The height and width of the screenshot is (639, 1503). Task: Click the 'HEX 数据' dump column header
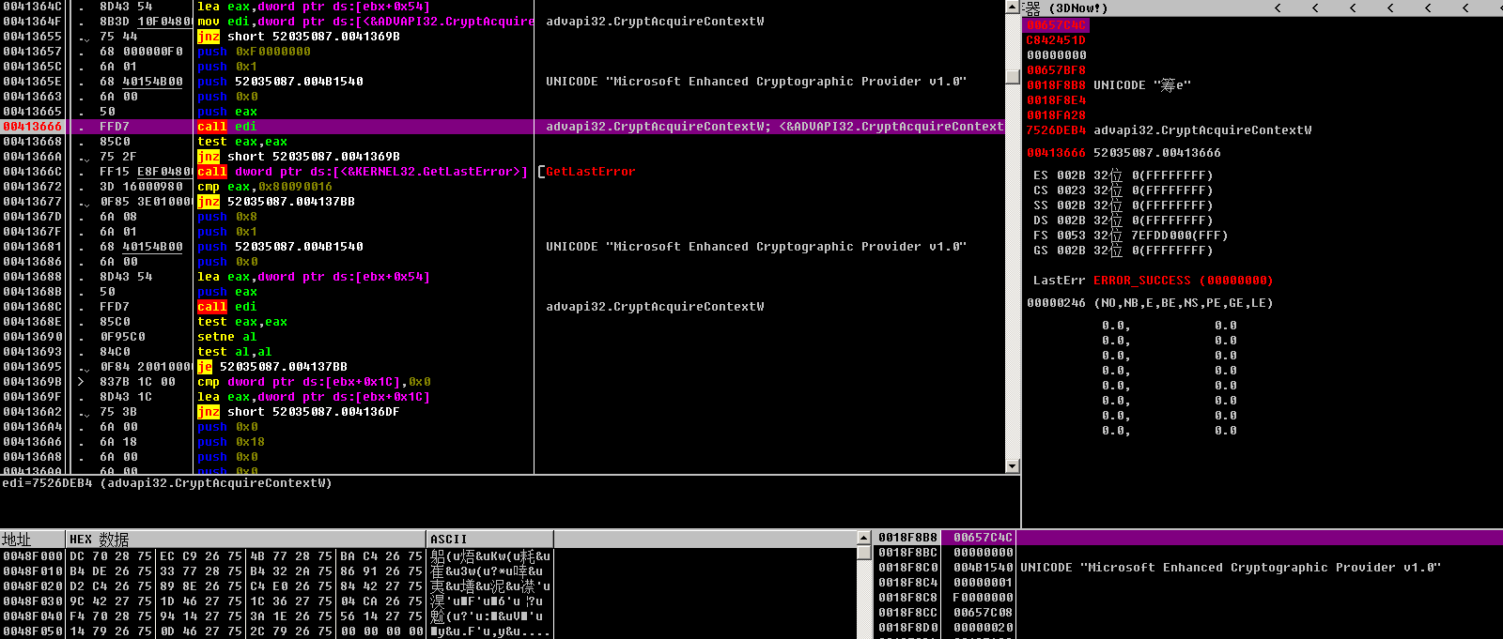99,540
